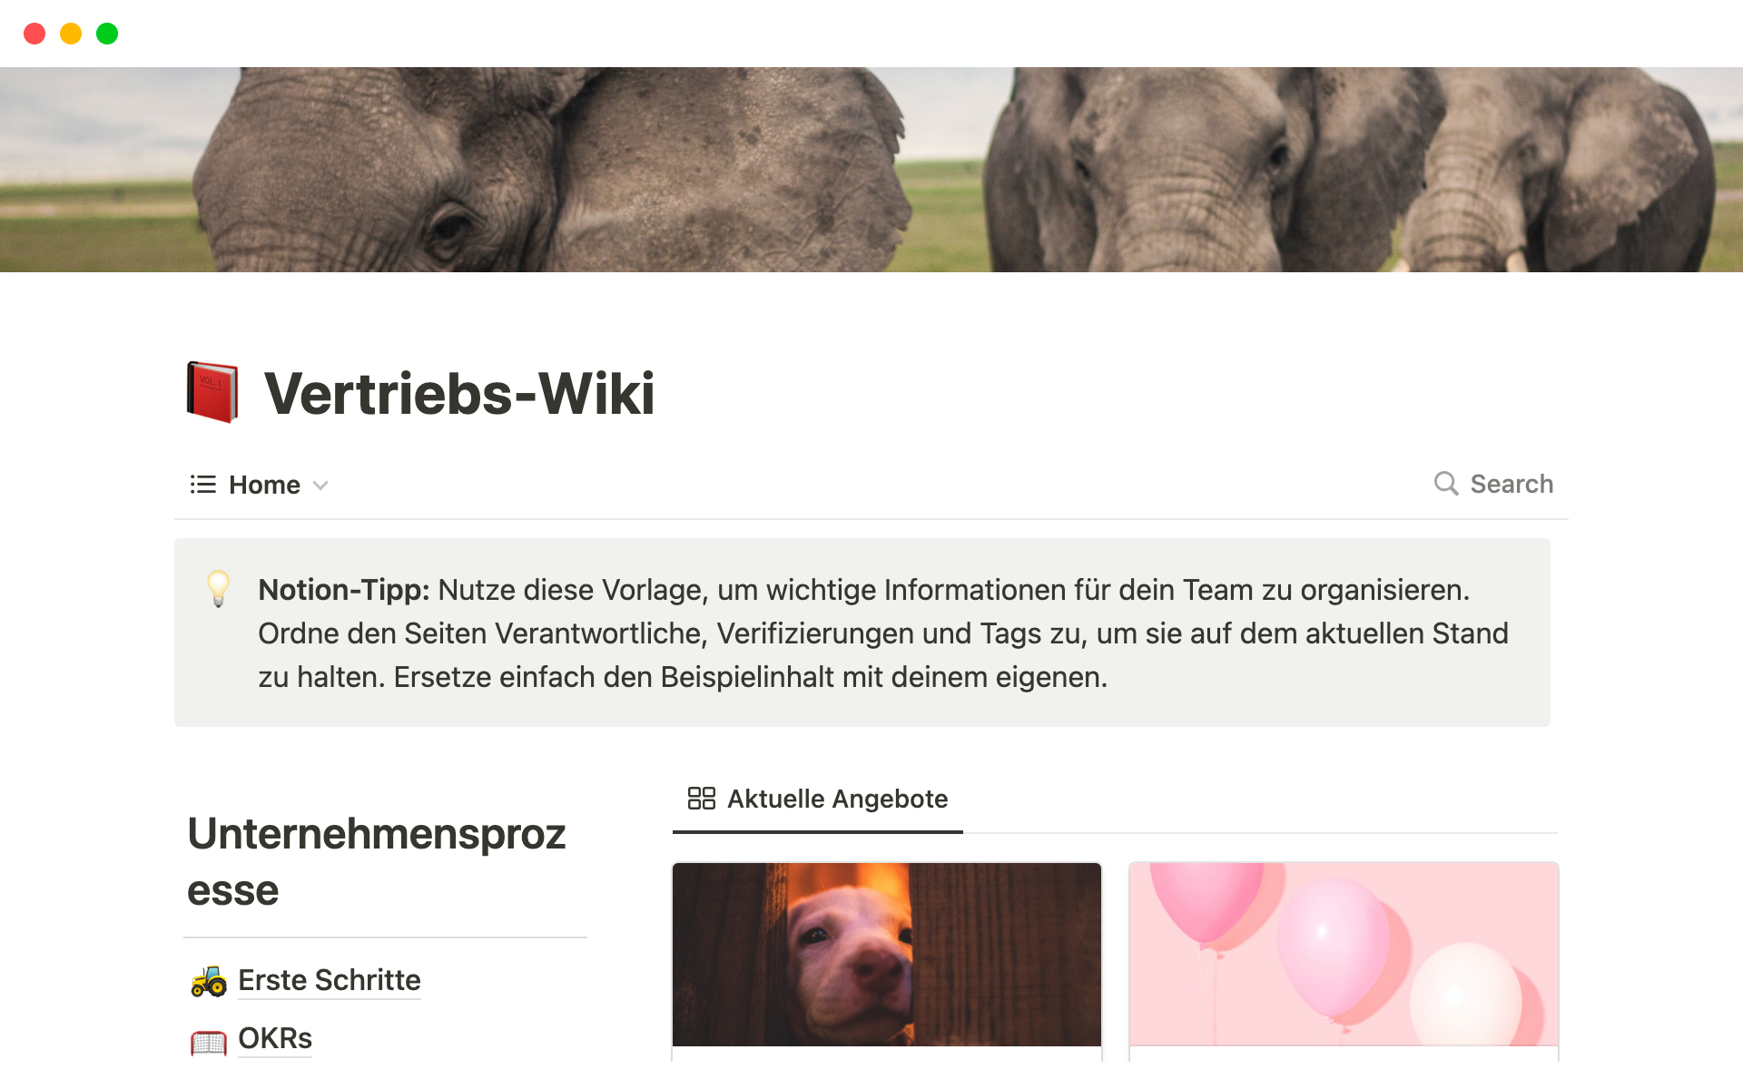Click the Search magnifier icon
This screenshot has width=1743, height=1089.
pyautogui.click(x=1446, y=484)
